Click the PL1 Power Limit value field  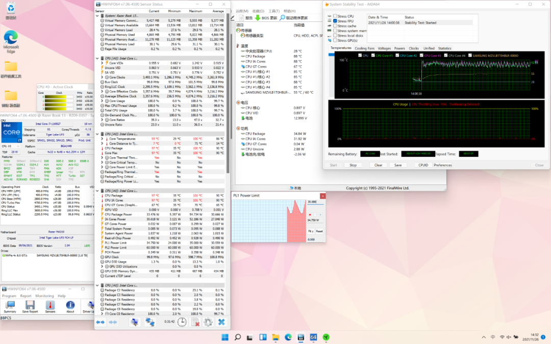tap(314, 202)
